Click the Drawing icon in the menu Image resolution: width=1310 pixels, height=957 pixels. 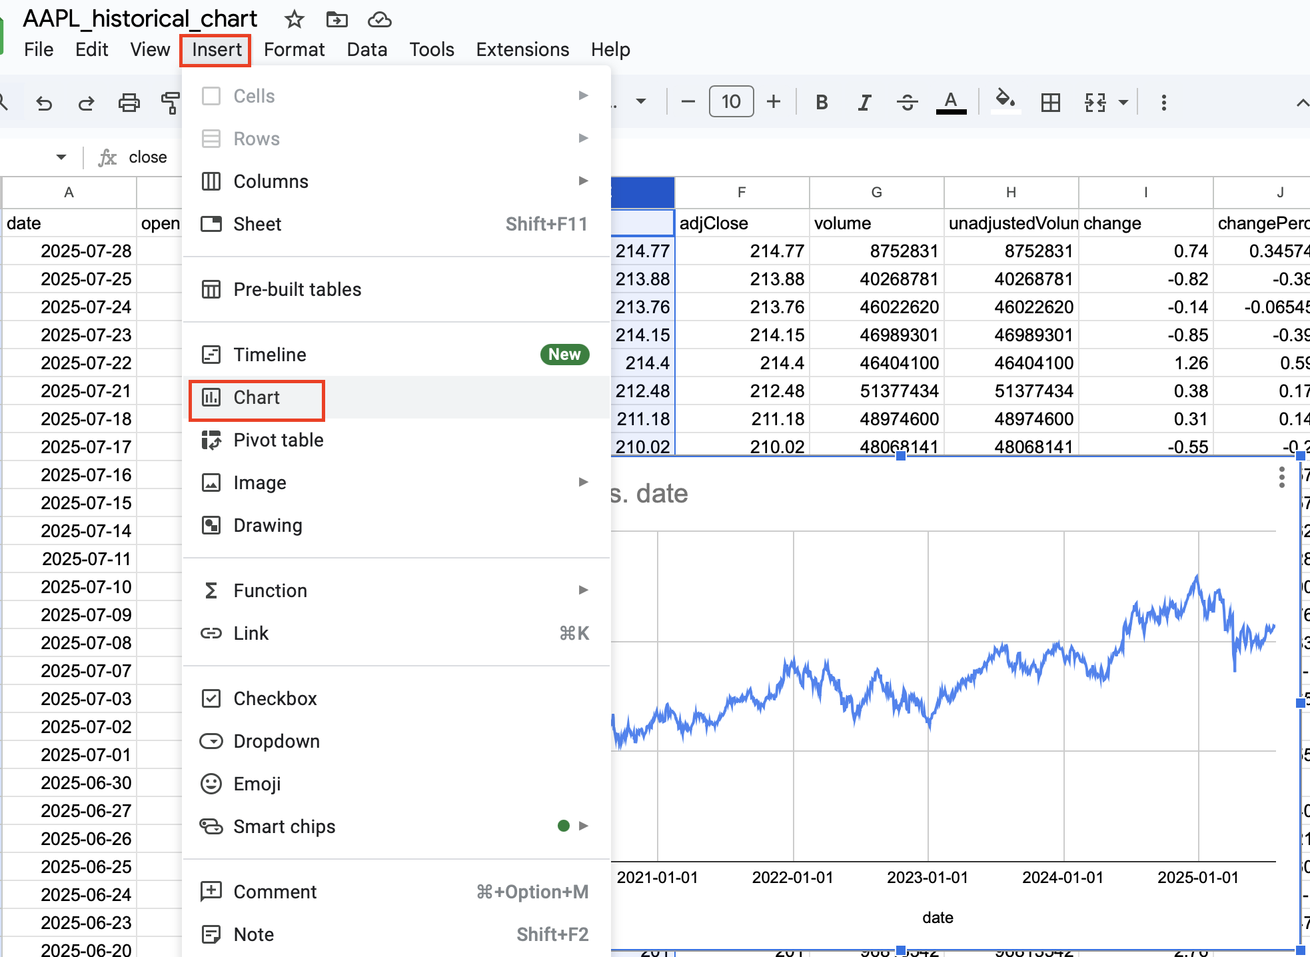click(x=211, y=525)
